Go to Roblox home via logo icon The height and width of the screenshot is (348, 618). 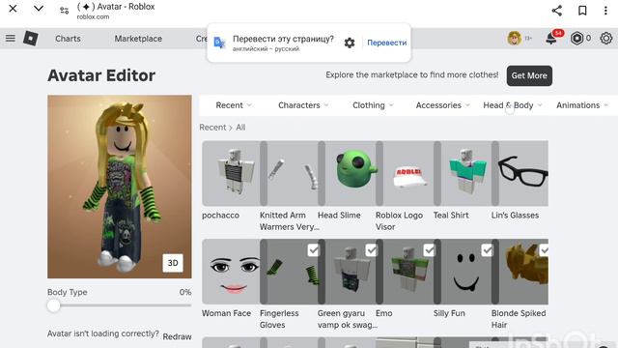(30, 39)
